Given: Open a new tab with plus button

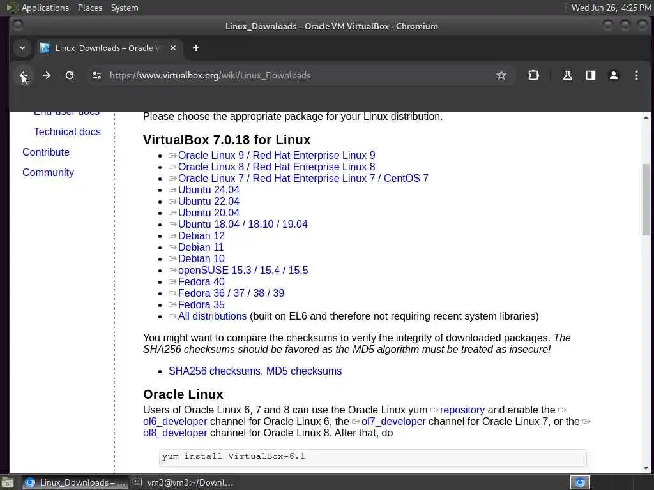Looking at the screenshot, I should coord(195,48).
